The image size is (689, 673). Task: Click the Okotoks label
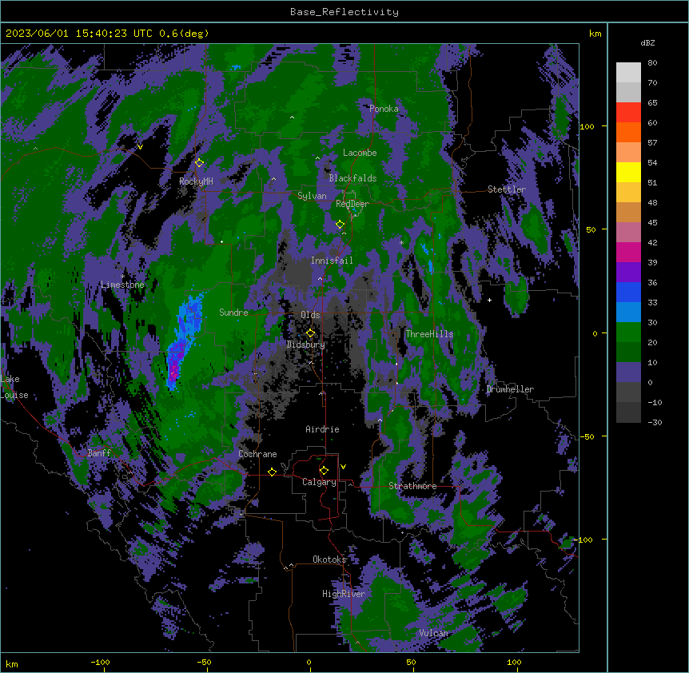click(x=329, y=560)
